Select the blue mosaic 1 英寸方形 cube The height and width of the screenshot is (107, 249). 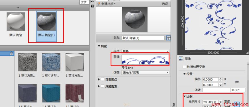(51, 62)
